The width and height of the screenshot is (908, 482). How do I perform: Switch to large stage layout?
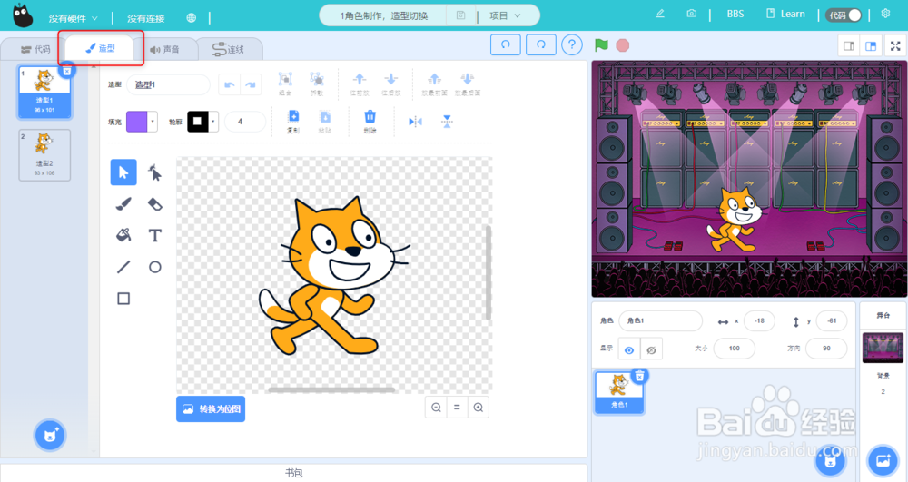click(871, 46)
